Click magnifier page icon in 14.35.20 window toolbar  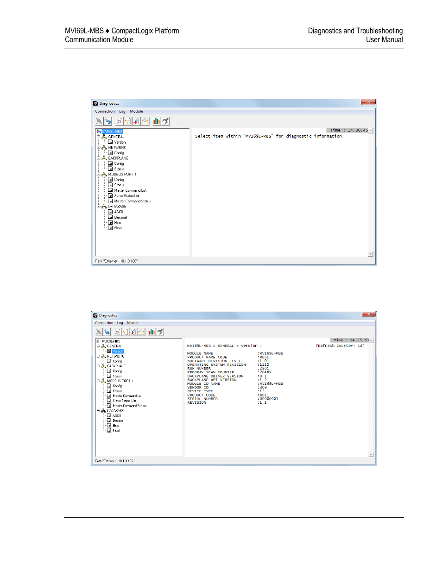(117, 332)
